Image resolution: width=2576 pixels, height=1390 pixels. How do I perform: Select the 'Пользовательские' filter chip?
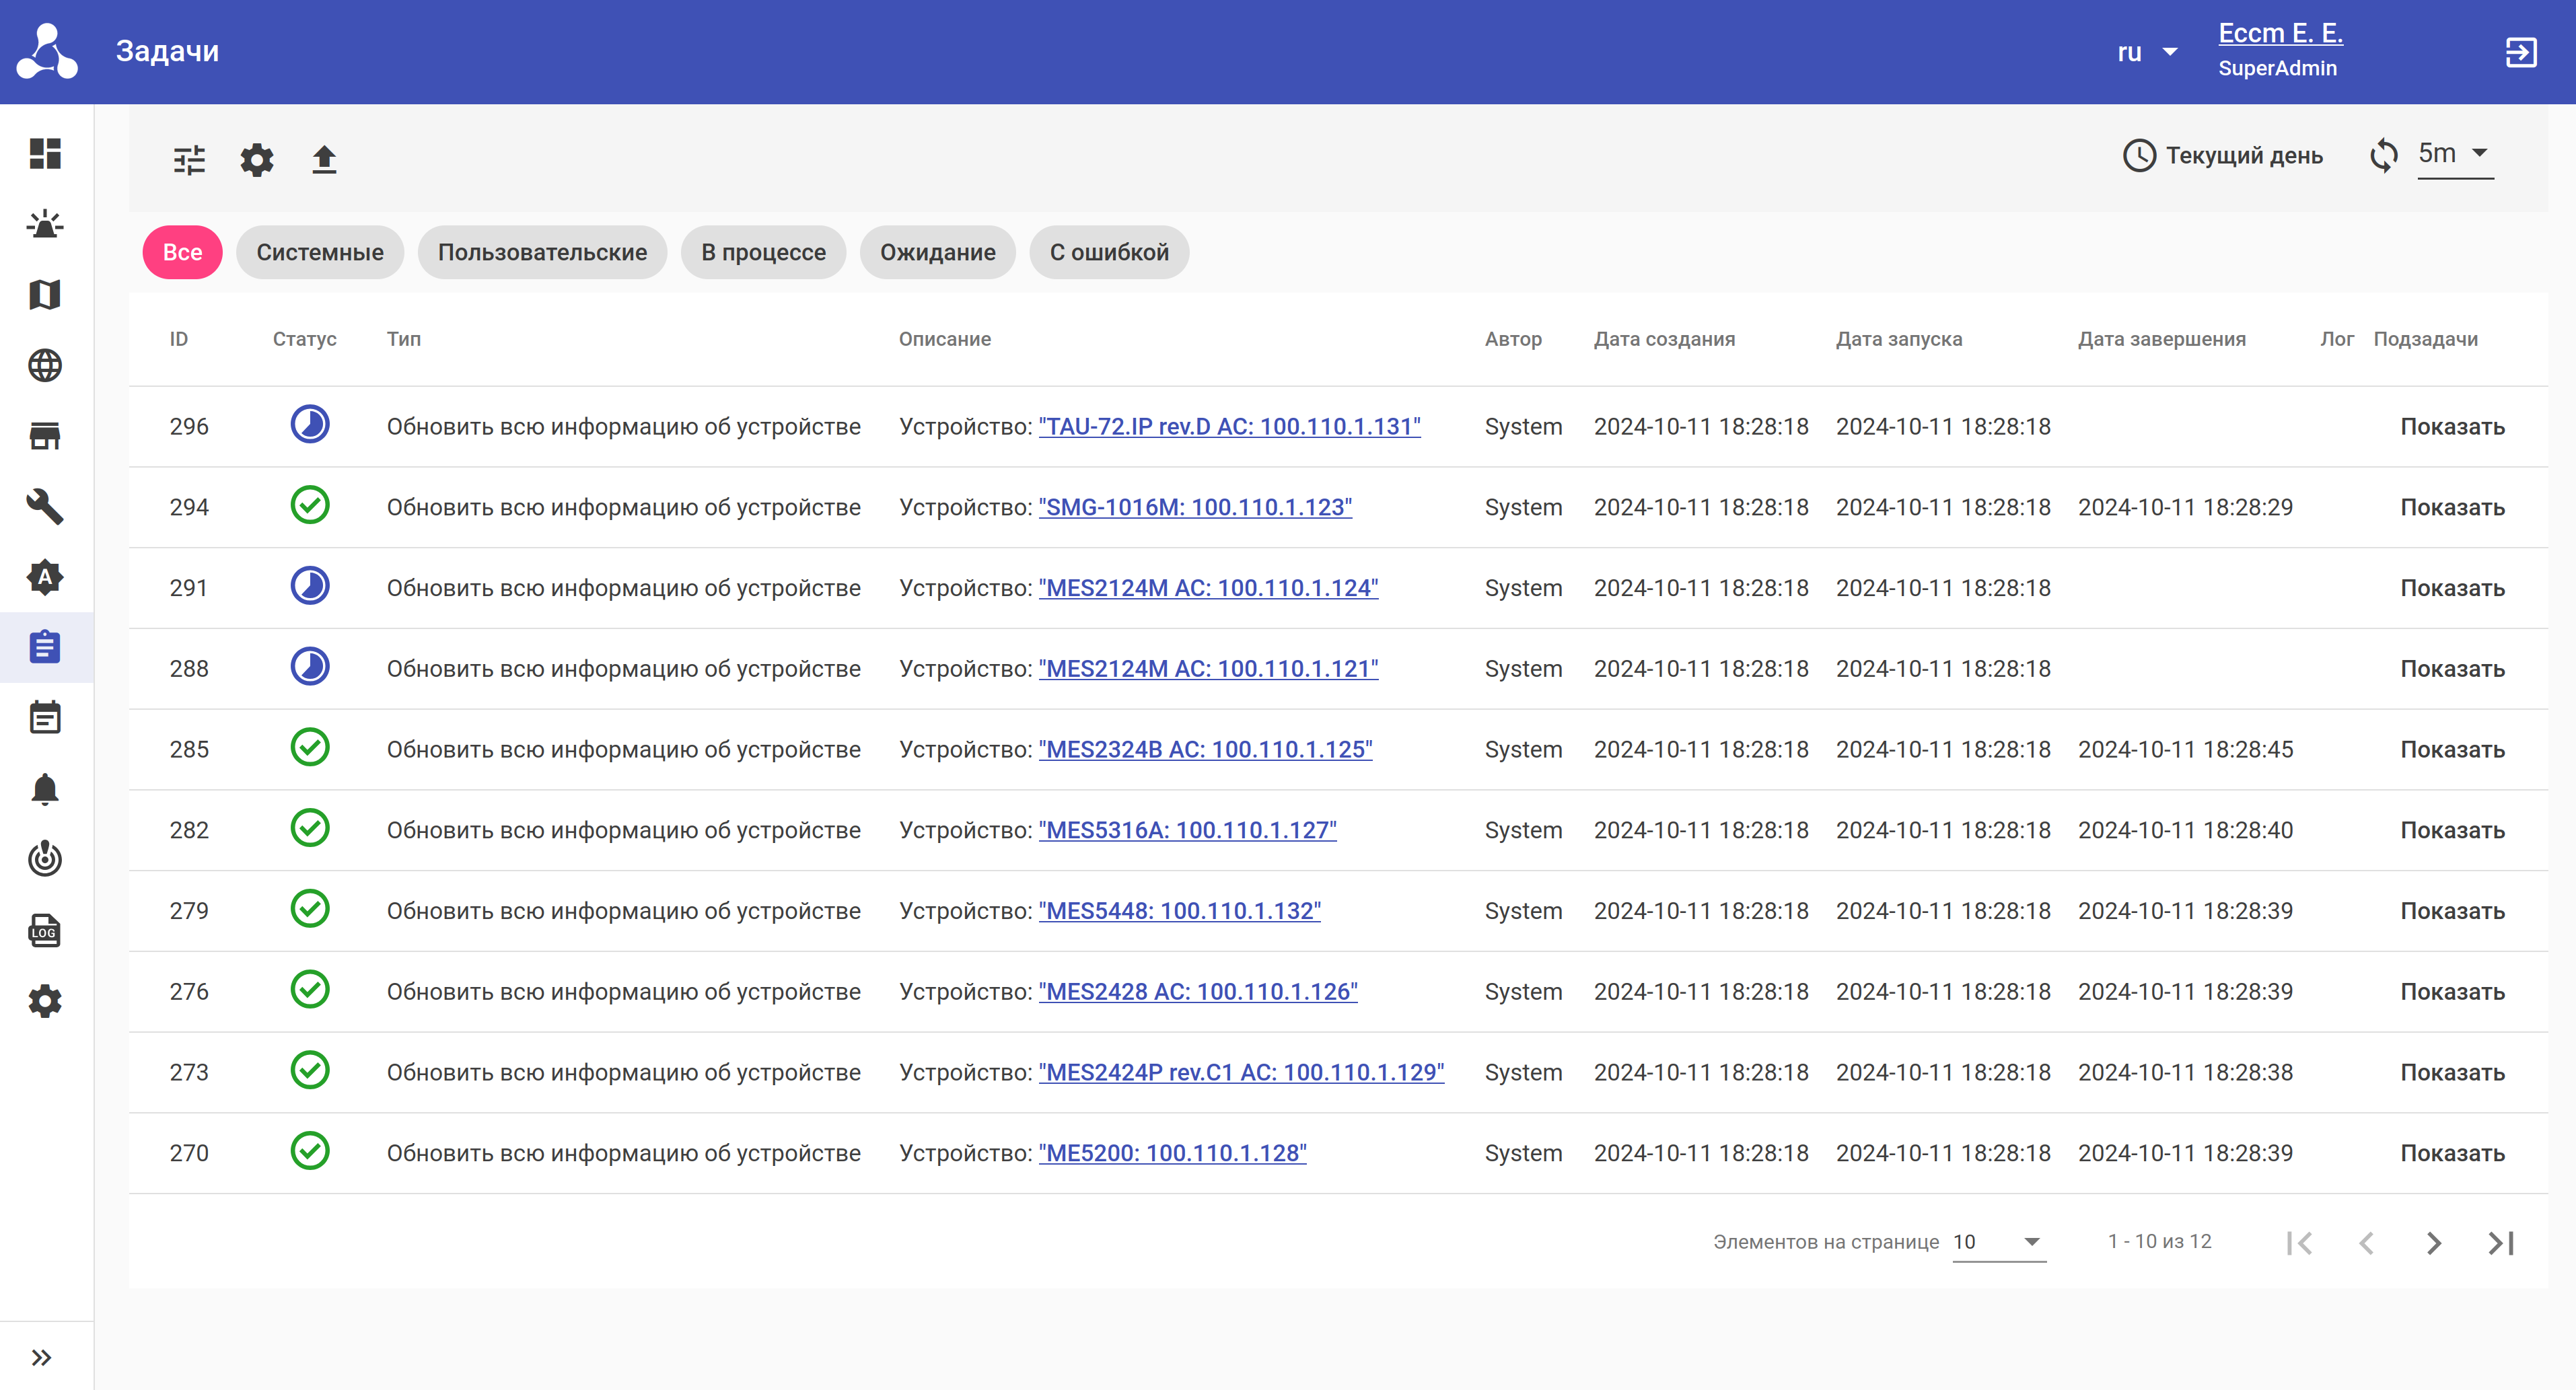(542, 252)
